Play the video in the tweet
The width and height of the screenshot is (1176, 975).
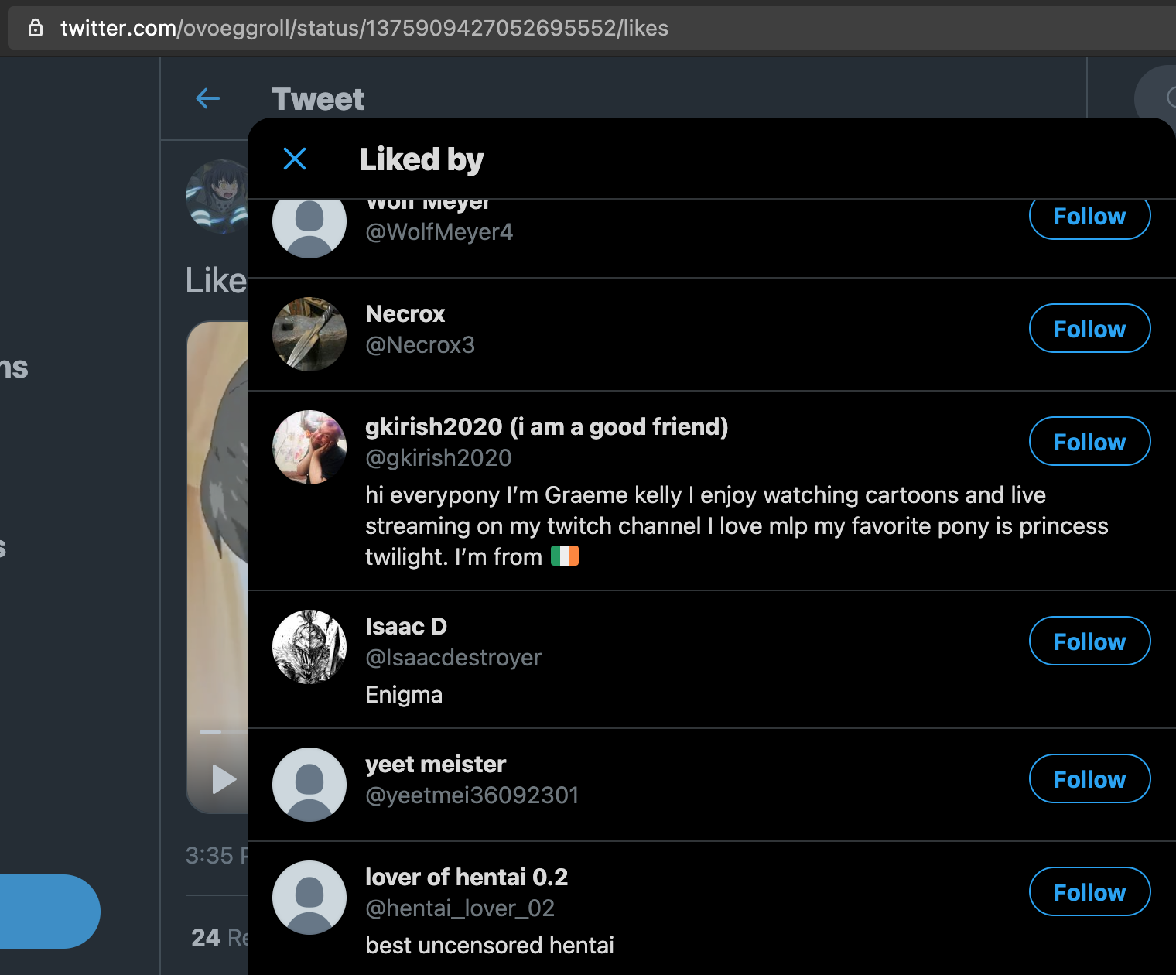click(224, 778)
